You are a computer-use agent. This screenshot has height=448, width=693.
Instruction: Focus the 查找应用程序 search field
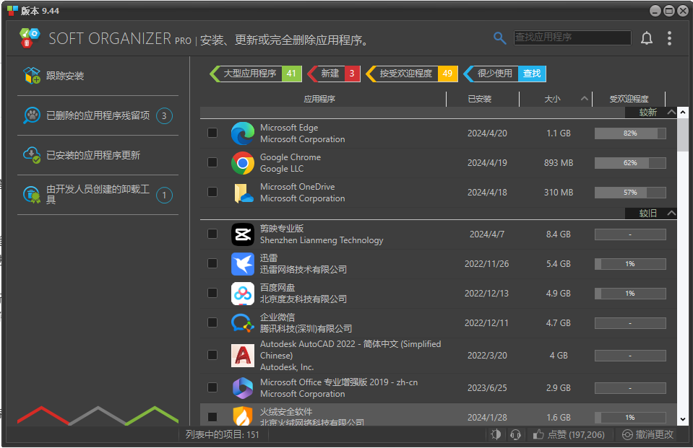[572, 38]
